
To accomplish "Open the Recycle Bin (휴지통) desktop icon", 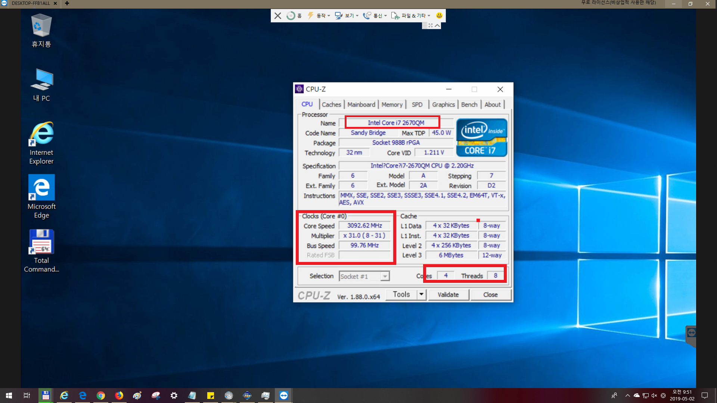I will pyautogui.click(x=41, y=31).
